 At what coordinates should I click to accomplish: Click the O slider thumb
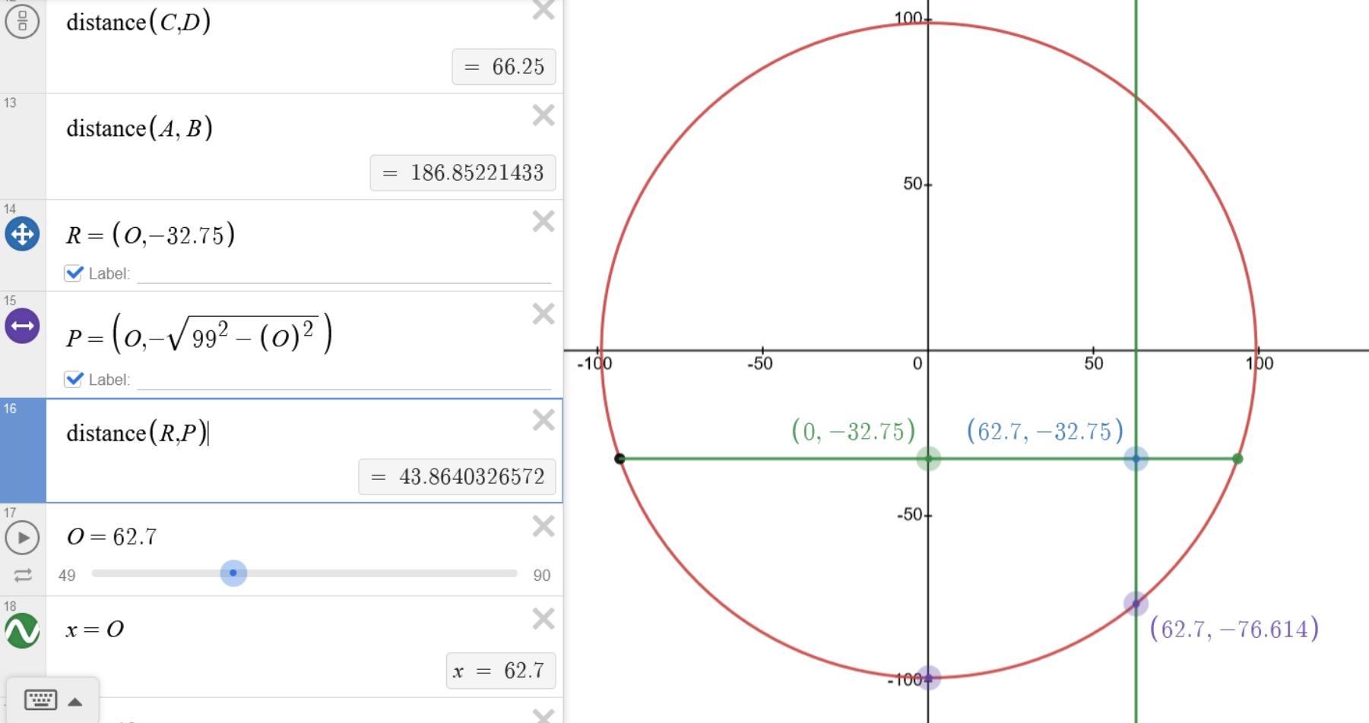(233, 573)
